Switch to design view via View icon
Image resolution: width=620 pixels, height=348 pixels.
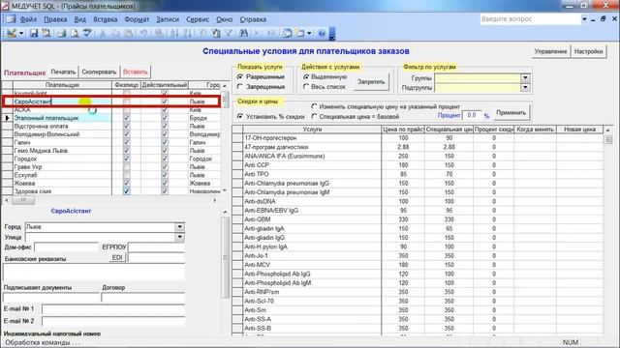(12, 34)
